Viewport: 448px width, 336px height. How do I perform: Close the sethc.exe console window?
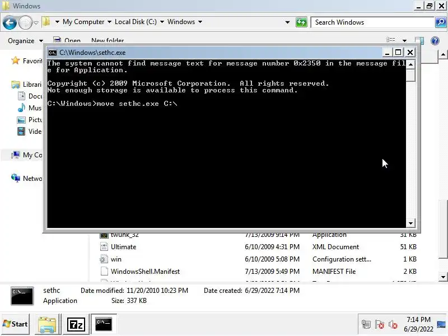[410, 52]
